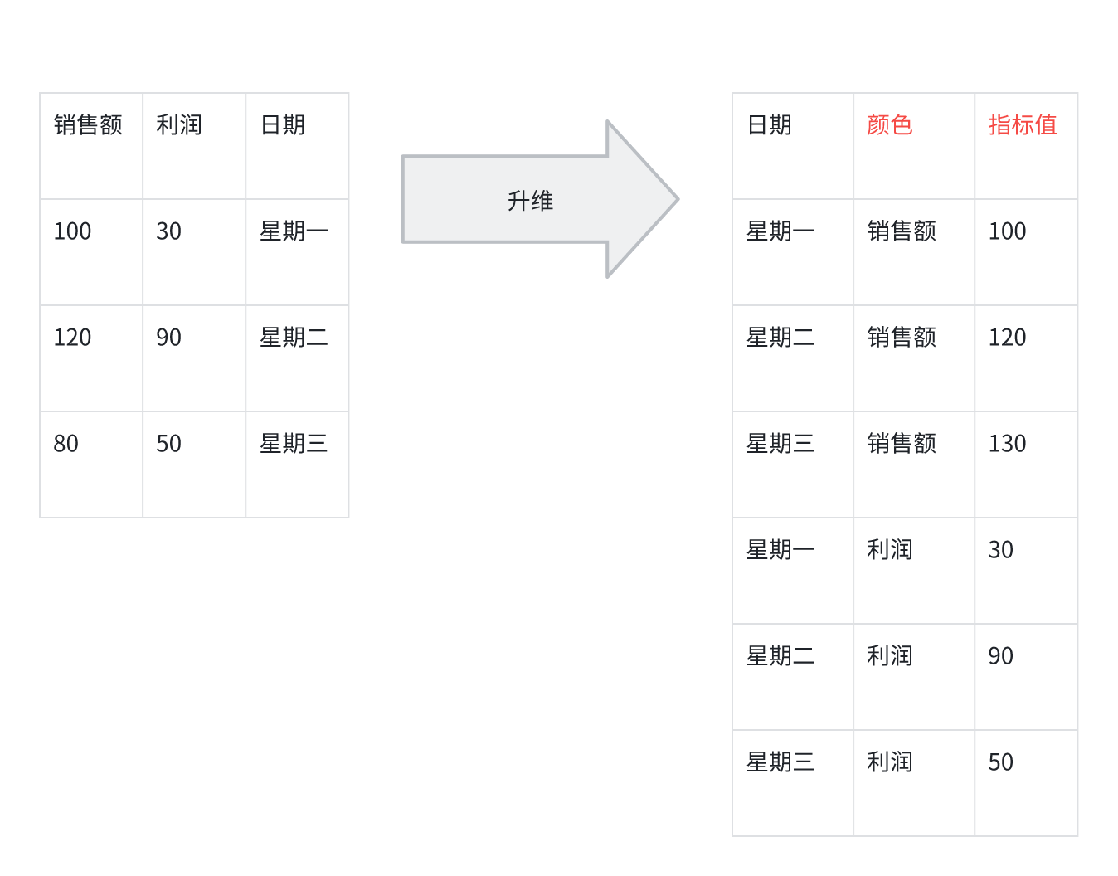Click the cell containing value 130

point(1008,444)
